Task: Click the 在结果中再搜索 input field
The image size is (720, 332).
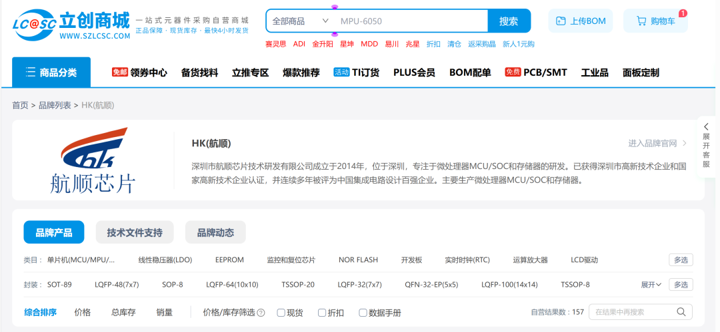Action: pyautogui.click(x=632, y=312)
